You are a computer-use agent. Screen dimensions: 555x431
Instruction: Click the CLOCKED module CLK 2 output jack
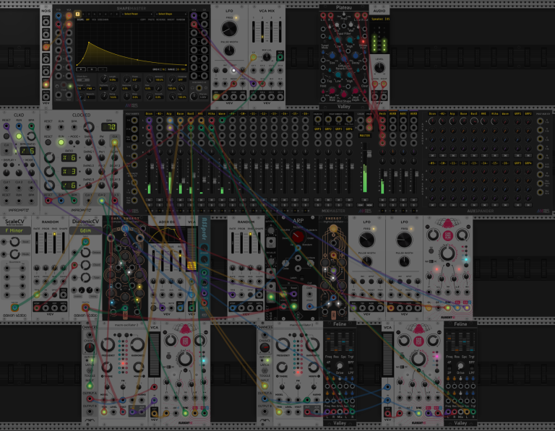102,201
